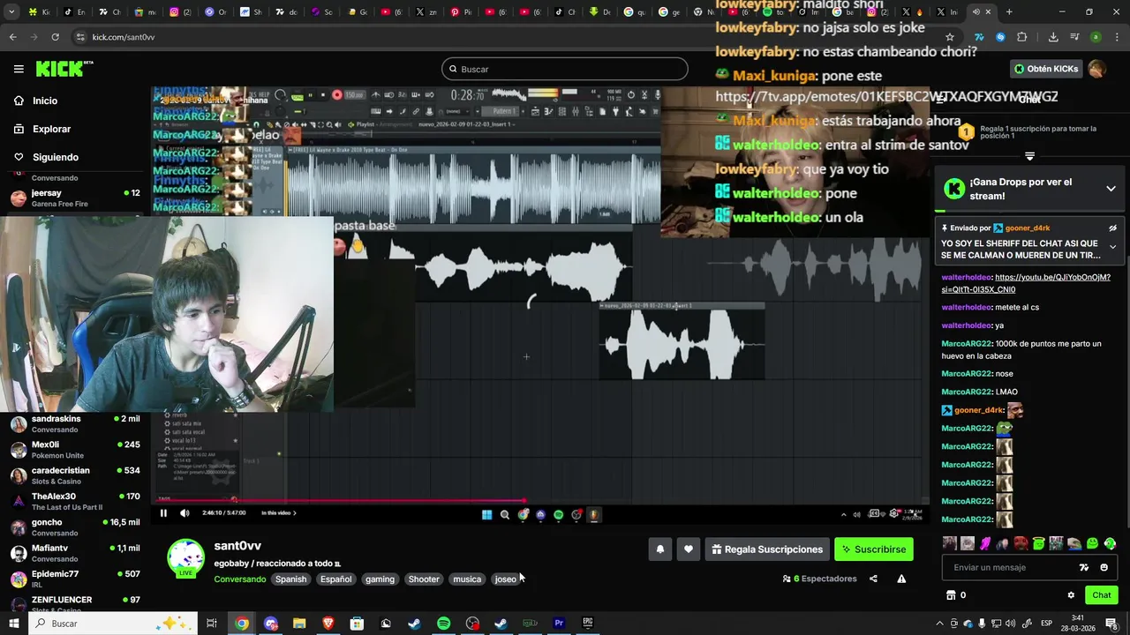Viewport: 1130px width, 635px height.
Task: Seek on the red video progress bar
Action: (x=341, y=501)
